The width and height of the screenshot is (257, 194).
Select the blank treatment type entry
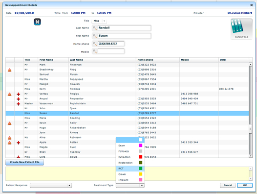coord(130,140)
